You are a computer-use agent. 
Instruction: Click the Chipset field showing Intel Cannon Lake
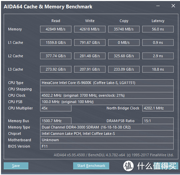point(107,134)
